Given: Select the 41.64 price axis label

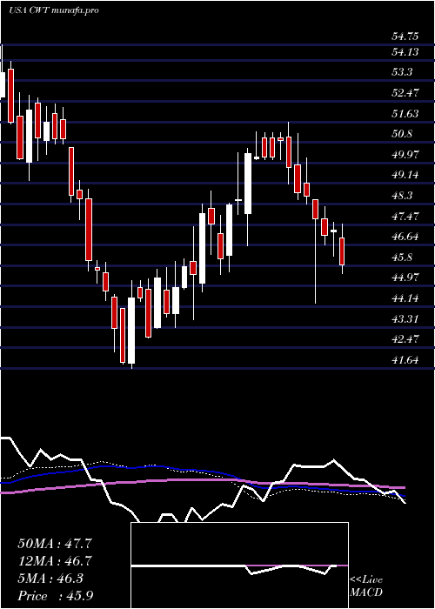Looking at the screenshot, I should point(405,360).
